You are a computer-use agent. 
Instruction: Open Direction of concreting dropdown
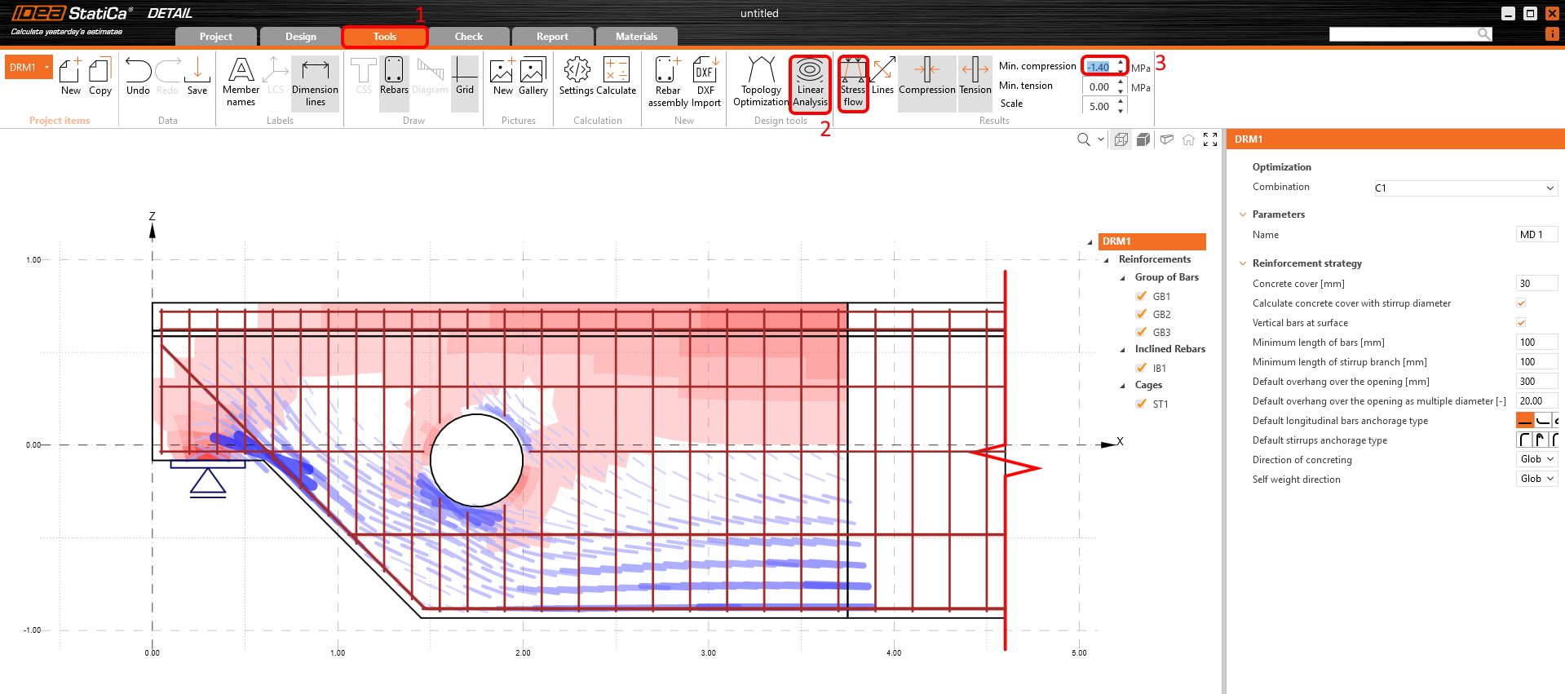(1536, 460)
